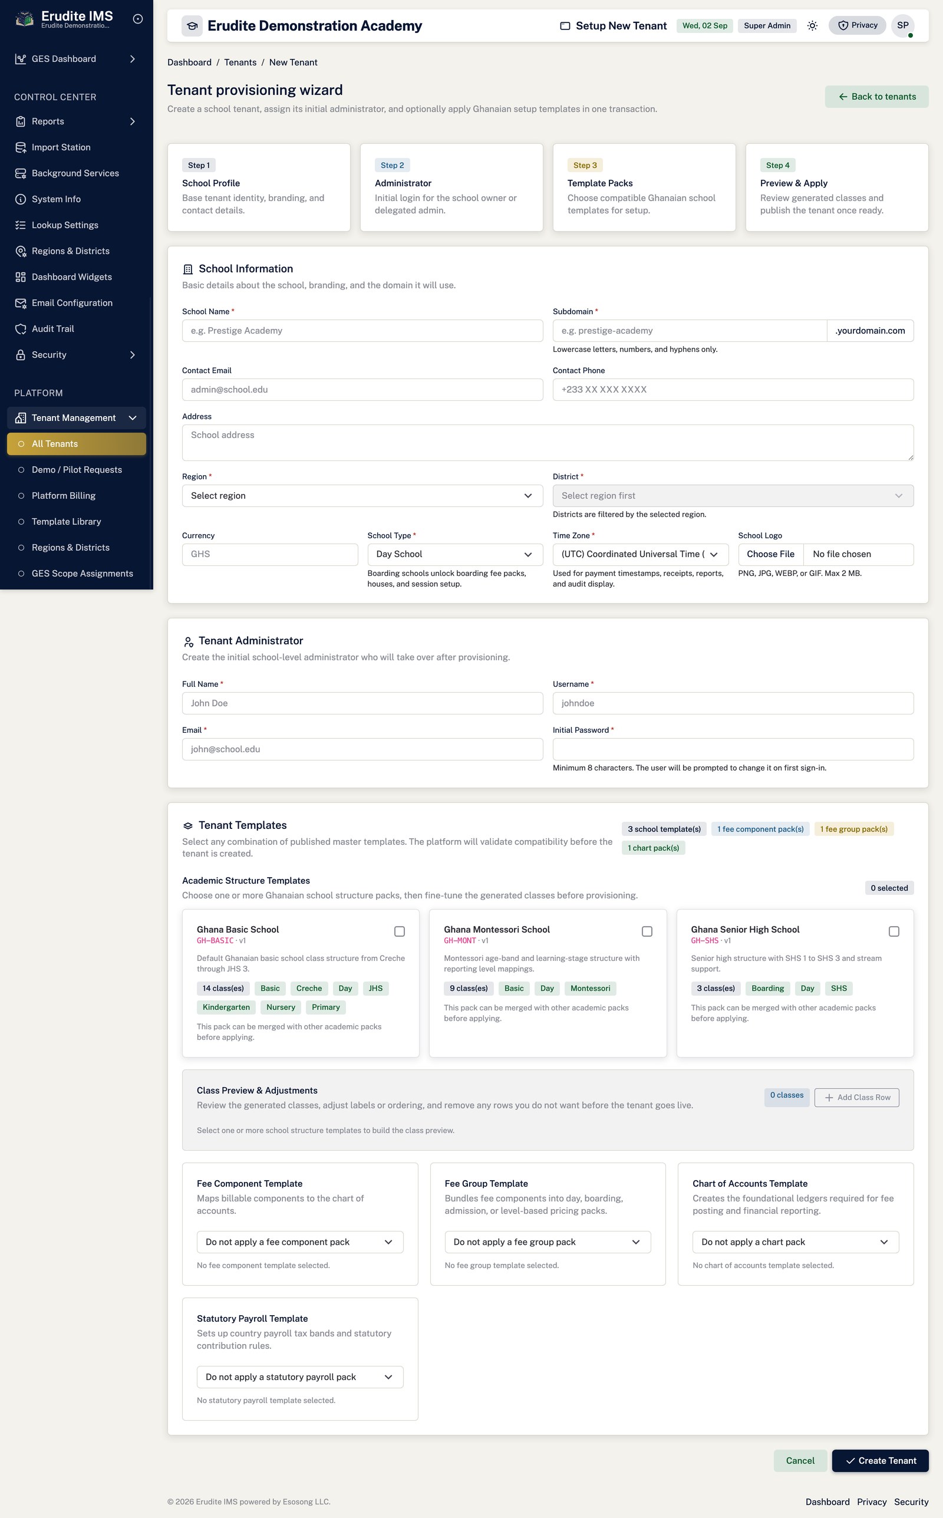Open the statutory payroll pack dropdown
Viewport: 943px width, 1518px height.
tap(300, 1377)
